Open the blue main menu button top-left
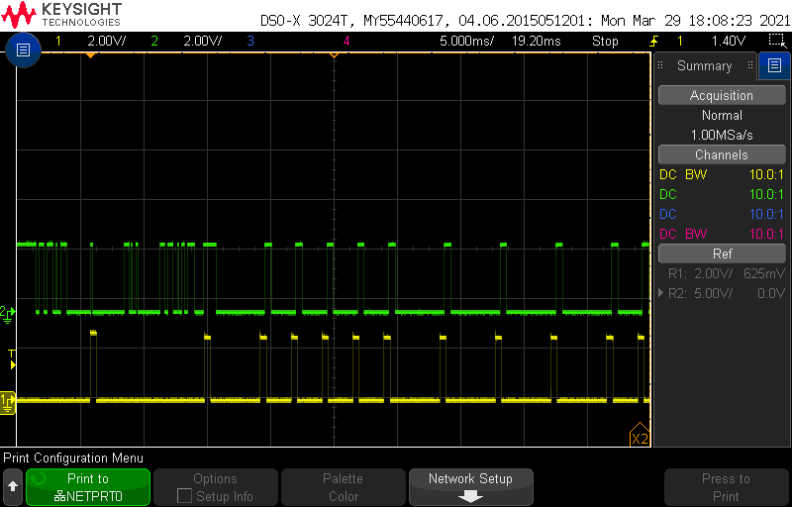The width and height of the screenshot is (792, 507). pyautogui.click(x=23, y=50)
